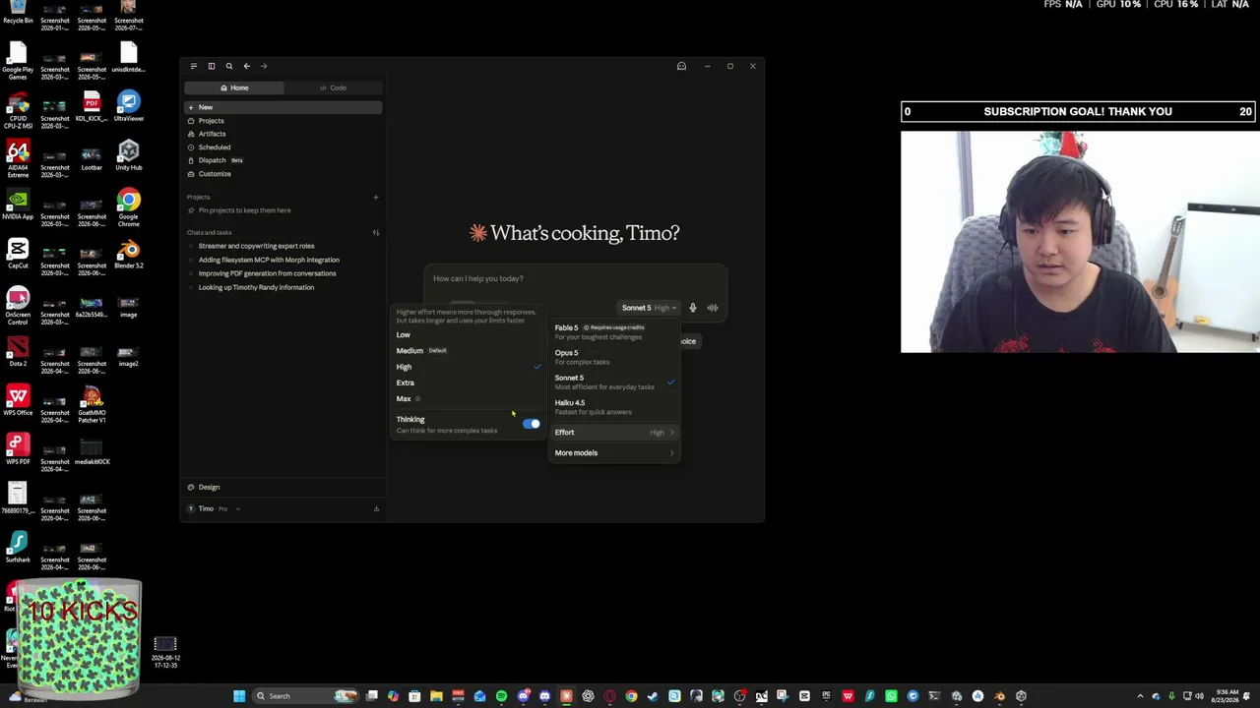
Task: Open File Explorer from the taskbar
Action: pos(436,696)
